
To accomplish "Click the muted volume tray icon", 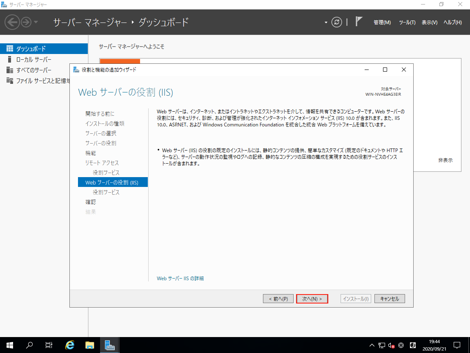I will pos(391,345).
